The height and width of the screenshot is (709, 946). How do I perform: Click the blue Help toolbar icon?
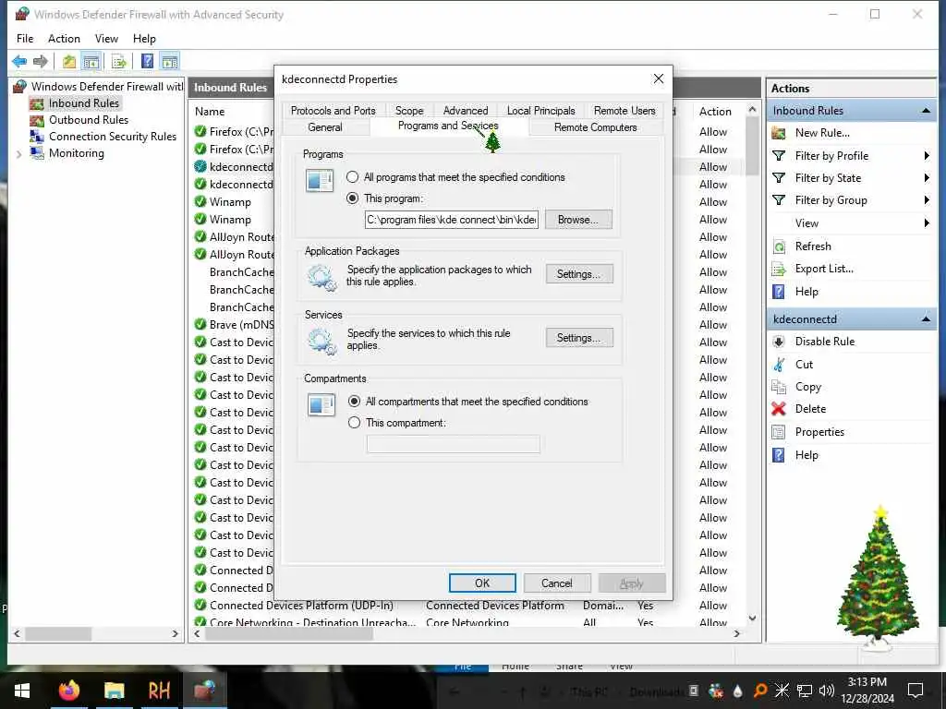pyautogui.click(x=147, y=61)
